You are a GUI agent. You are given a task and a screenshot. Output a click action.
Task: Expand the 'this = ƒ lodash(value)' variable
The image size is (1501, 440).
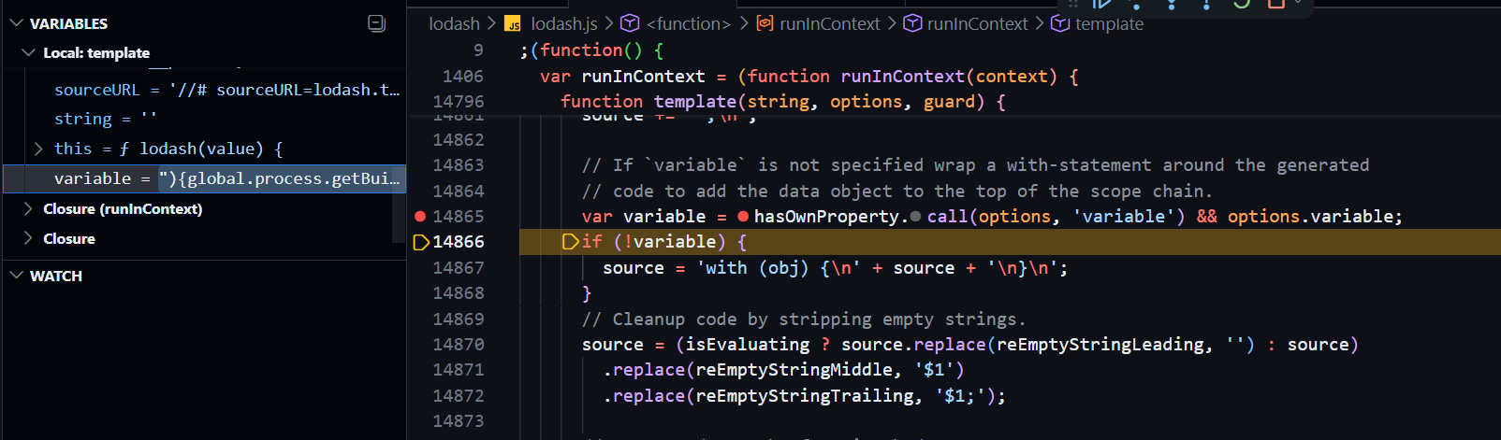[38, 149]
